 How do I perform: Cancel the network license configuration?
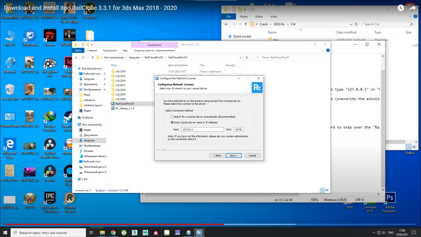pyautogui.click(x=253, y=155)
